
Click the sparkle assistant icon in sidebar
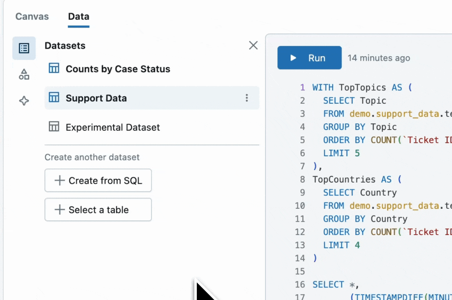(x=24, y=101)
